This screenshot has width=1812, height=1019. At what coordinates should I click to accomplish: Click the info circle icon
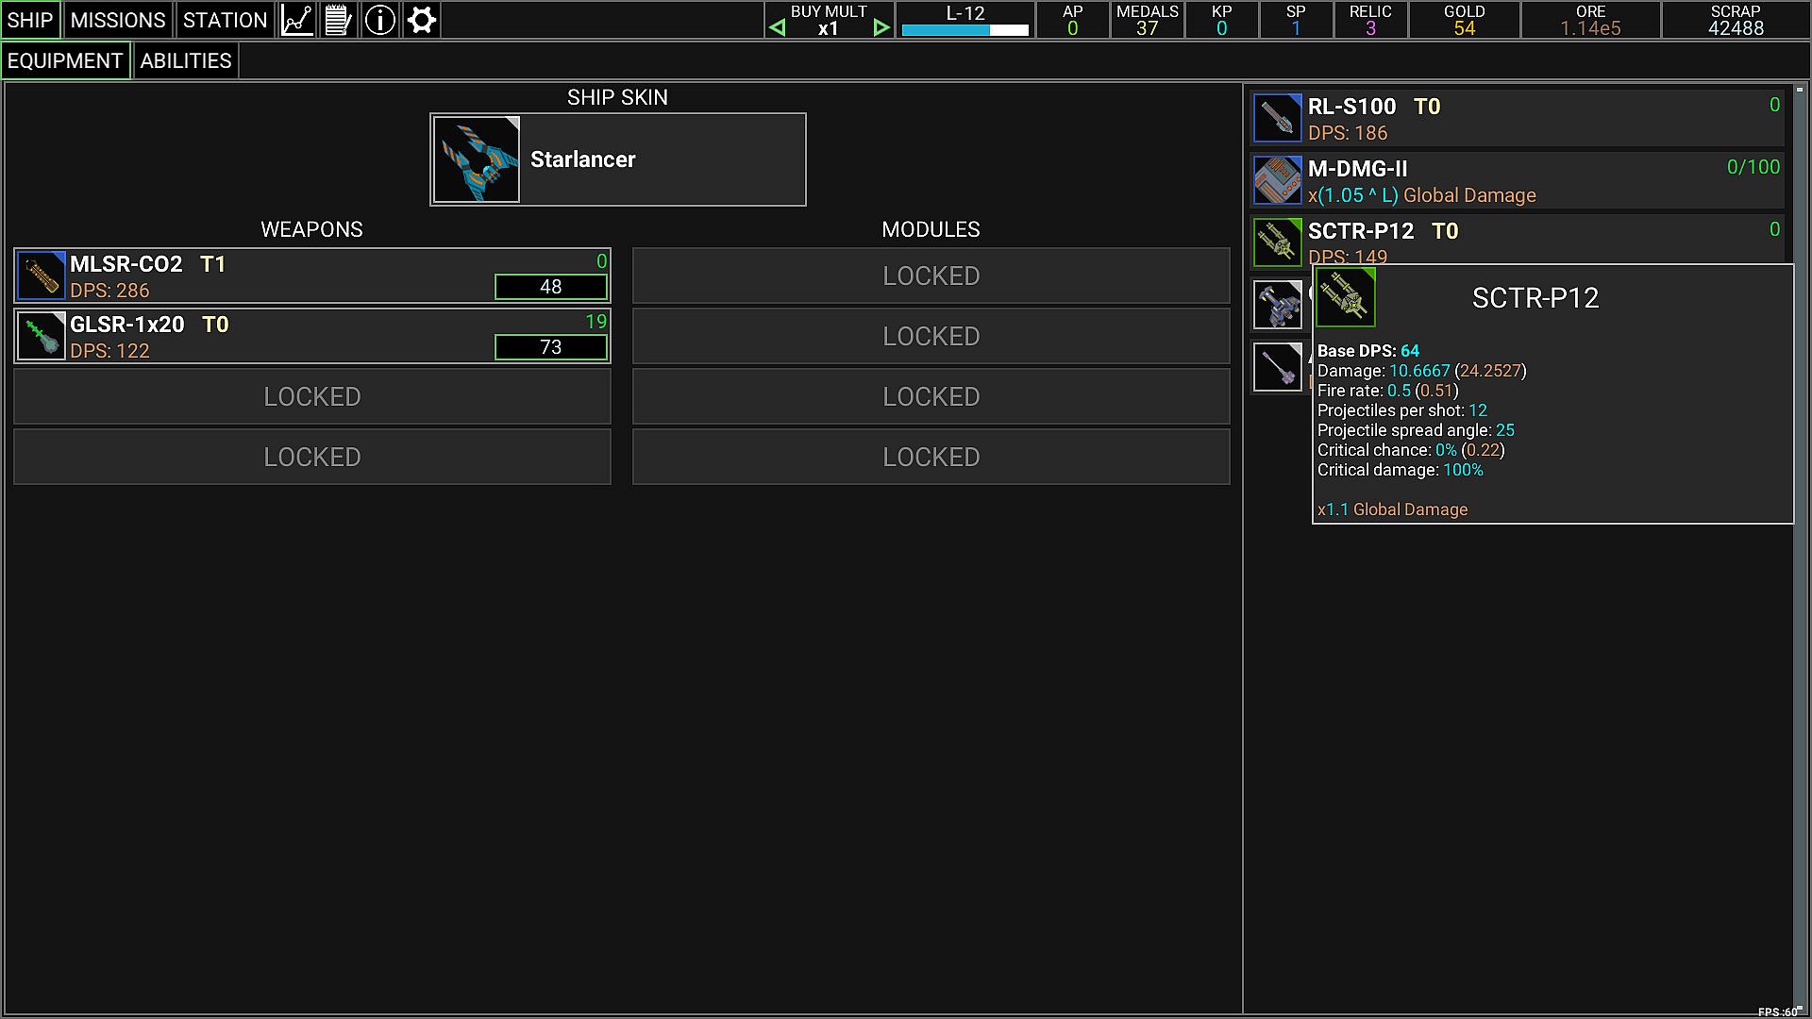380,20
